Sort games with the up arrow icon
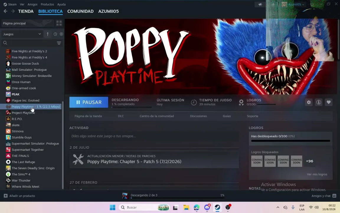Image resolution: width=340 pixels, height=213 pixels. click(x=48, y=34)
